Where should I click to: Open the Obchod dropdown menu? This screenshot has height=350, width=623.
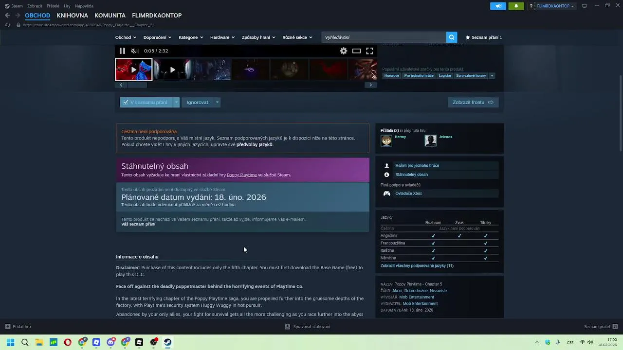[125, 37]
